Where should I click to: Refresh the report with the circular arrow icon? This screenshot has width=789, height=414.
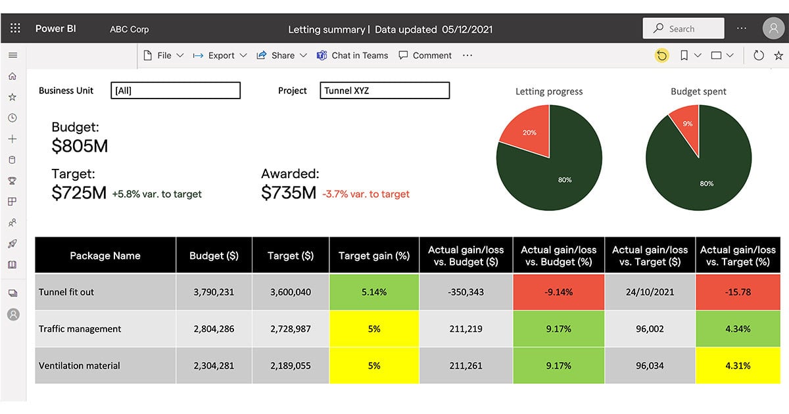coord(759,55)
